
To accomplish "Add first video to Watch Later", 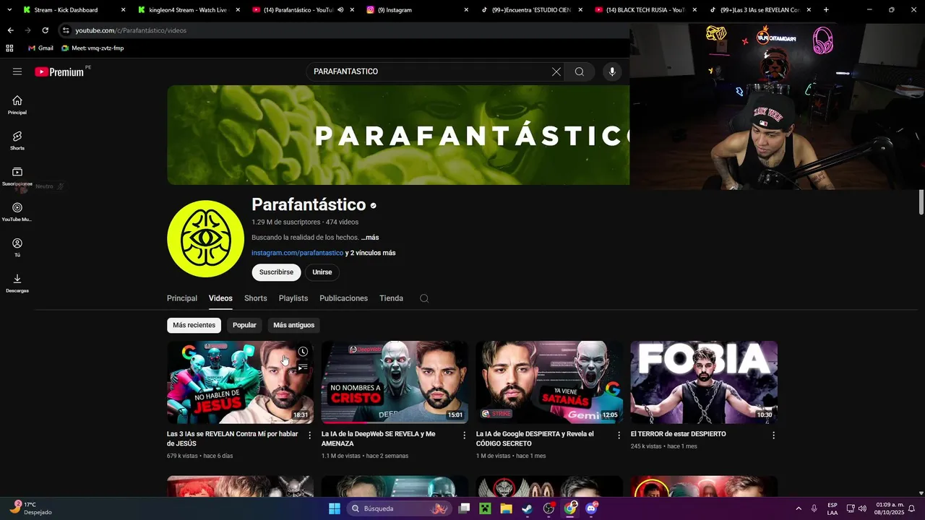I will (303, 352).
